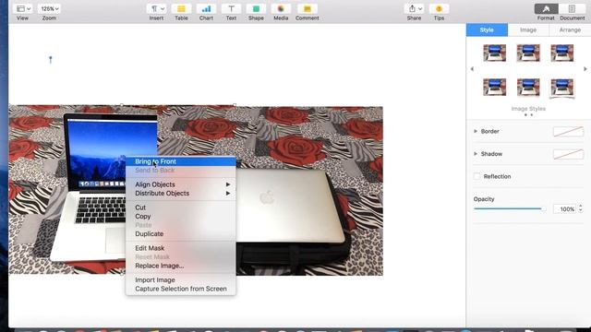Image resolution: width=591 pixels, height=332 pixels.
Task: Open the Document inspector button
Action: coord(572,8)
